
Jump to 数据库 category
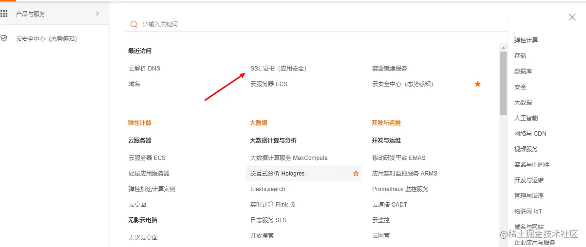(x=523, y=71)
